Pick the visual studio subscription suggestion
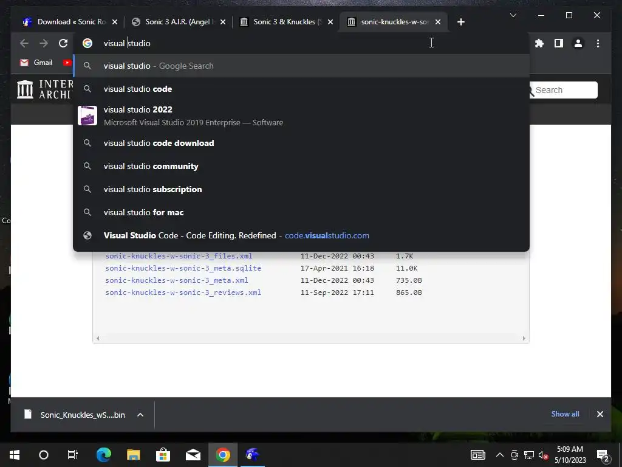 click(301, 189)
